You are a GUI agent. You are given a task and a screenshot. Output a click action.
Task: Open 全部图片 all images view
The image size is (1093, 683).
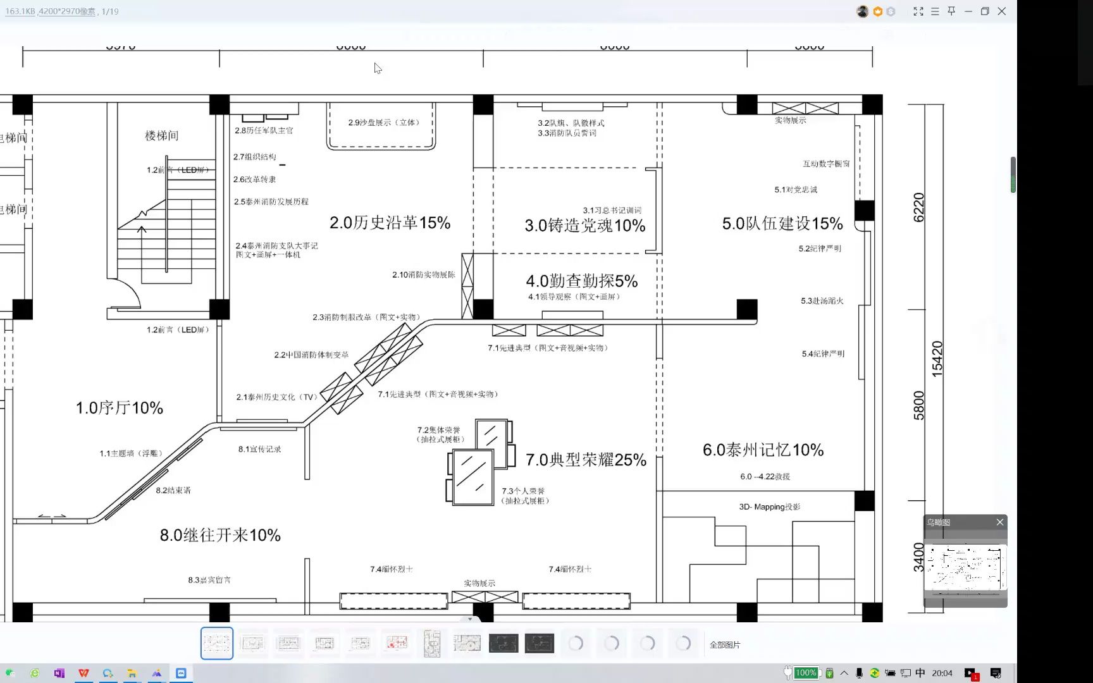click(725, 644)
